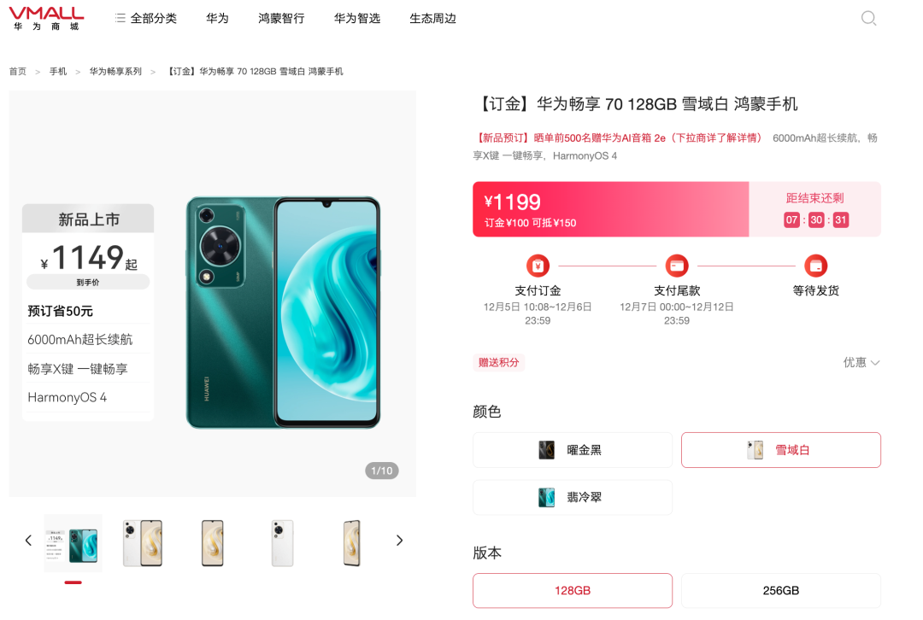Select 翡冷翠 color option
The image size is (923, 620).
click(x=572, y=497)
